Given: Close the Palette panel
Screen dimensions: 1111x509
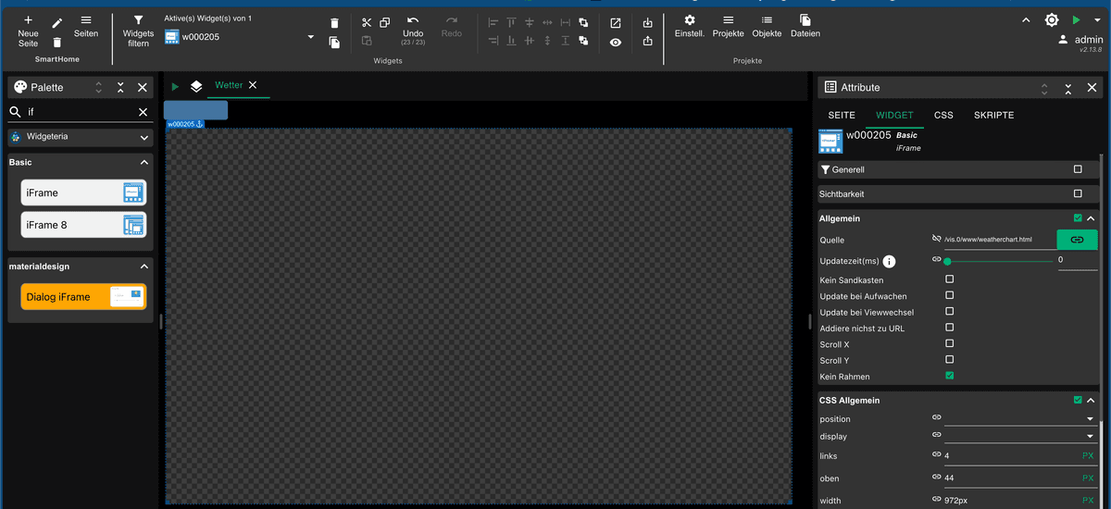Looking at the screenshot, I should (143, 87).
